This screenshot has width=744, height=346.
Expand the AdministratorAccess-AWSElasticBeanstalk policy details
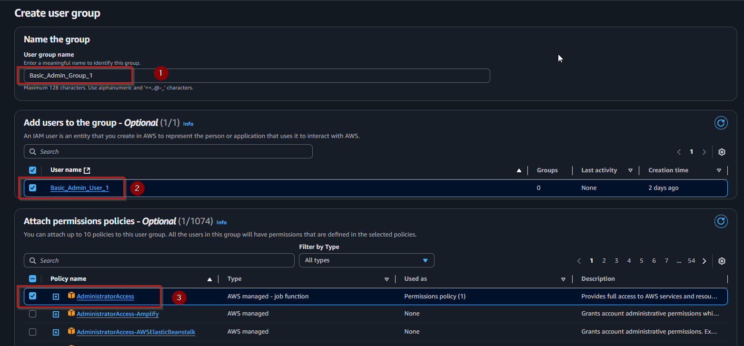pyautogui.click(x=56, y=332)
